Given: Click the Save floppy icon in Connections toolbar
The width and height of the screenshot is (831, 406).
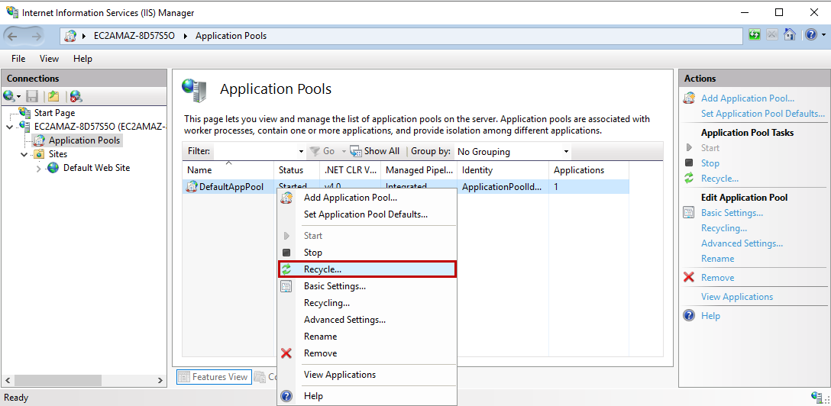Looking at the screenshot, I should click(32, 96).
